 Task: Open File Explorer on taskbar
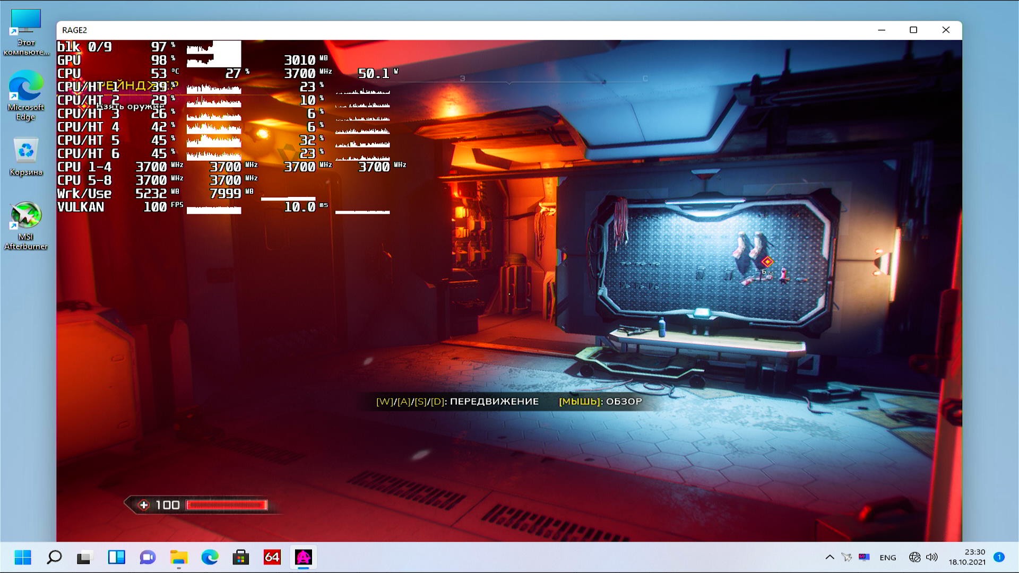[179, 557]
